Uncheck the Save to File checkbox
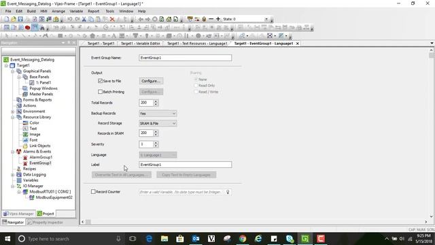435x245 pixels. 100,81
